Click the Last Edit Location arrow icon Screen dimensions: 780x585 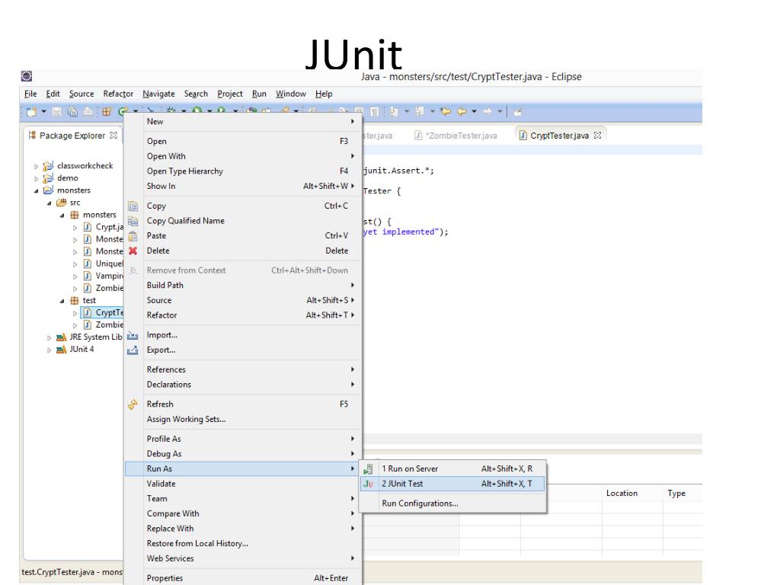pyautogui.click(x=445, y=111)
